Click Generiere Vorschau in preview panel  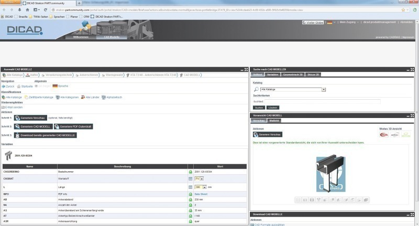(268, 135)
